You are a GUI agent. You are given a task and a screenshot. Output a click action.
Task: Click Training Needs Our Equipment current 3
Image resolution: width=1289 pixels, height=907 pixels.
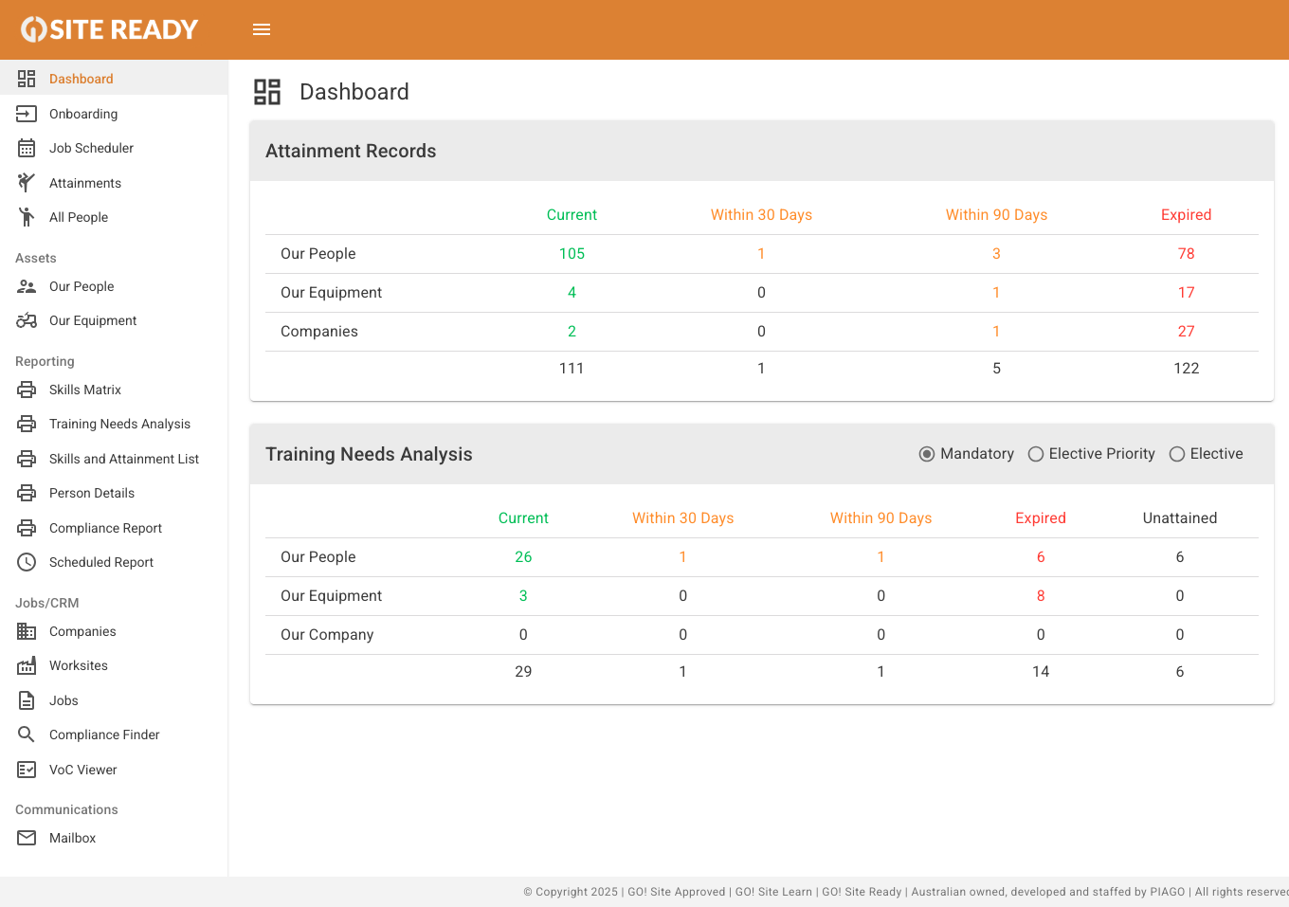point(523,596)
